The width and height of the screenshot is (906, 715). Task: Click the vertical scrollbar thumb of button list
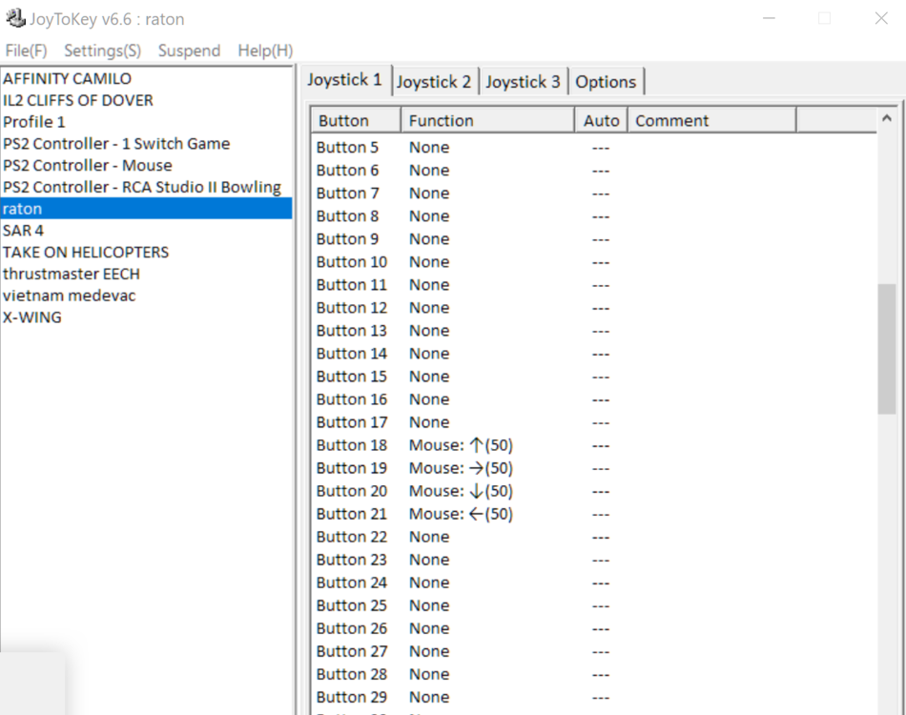[x=887, y=348]
